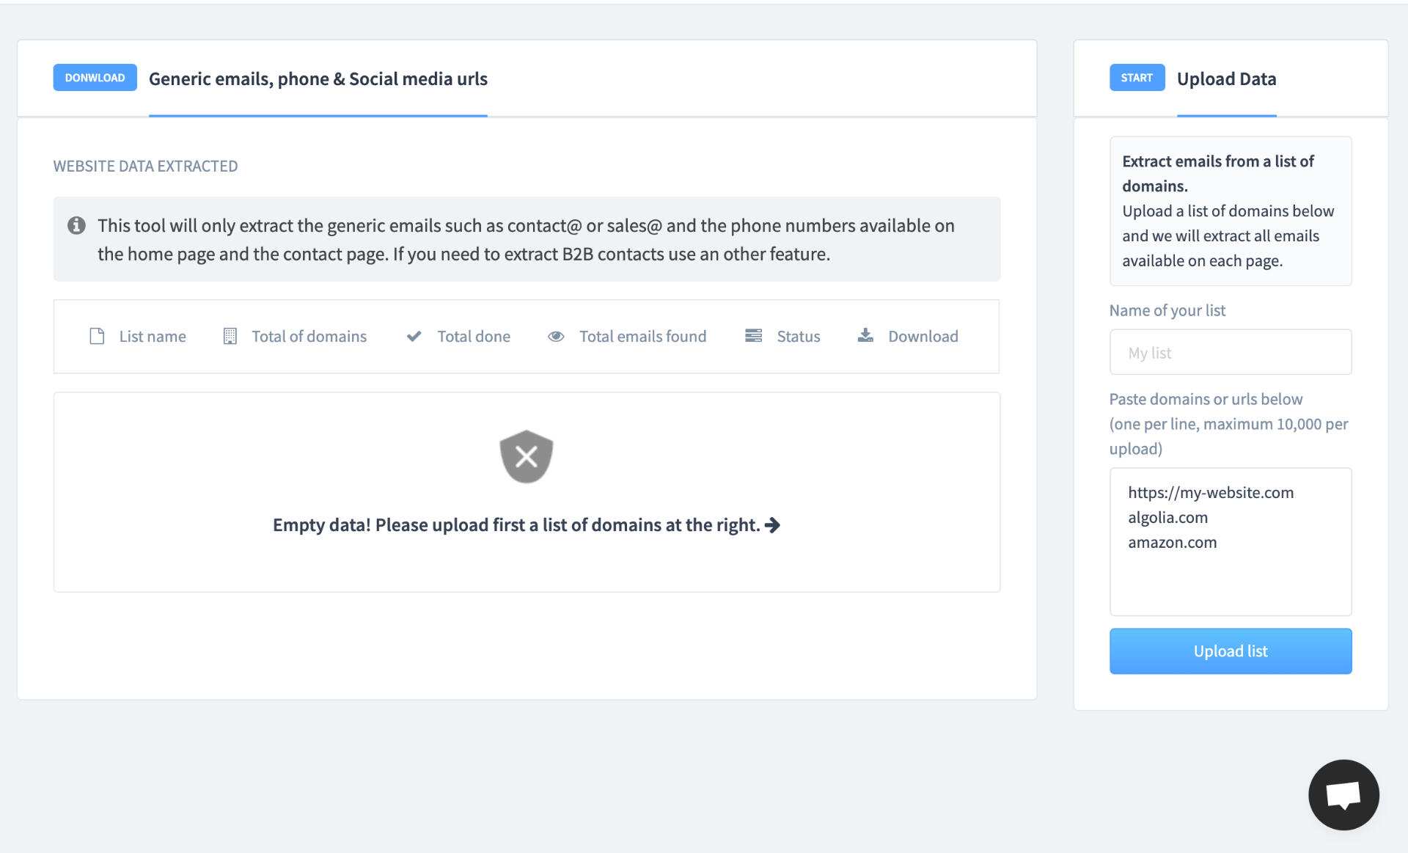Click the Status column header label
The height and width of the screenshot is (853, 1408).
click(798, 336)
